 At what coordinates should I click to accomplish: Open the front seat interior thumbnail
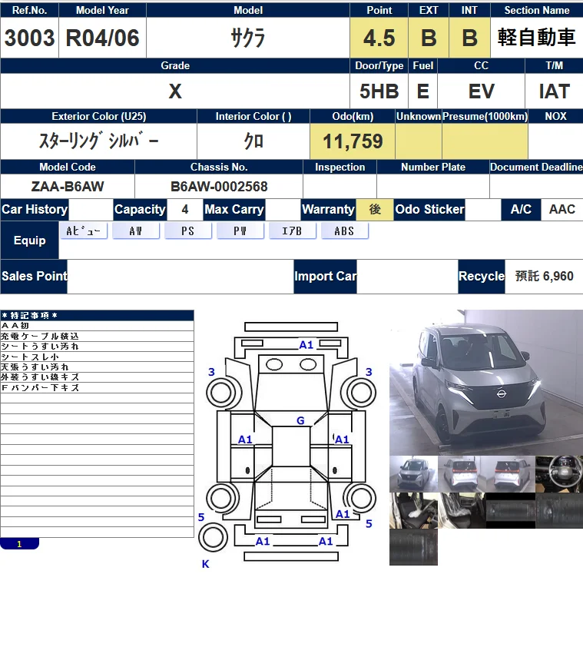click(413, 511)
